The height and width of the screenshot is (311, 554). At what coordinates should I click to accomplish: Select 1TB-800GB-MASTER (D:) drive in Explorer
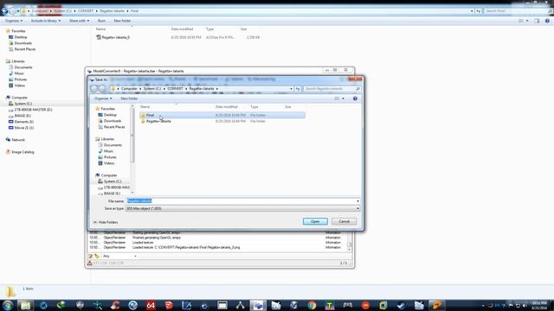point(33,110)
